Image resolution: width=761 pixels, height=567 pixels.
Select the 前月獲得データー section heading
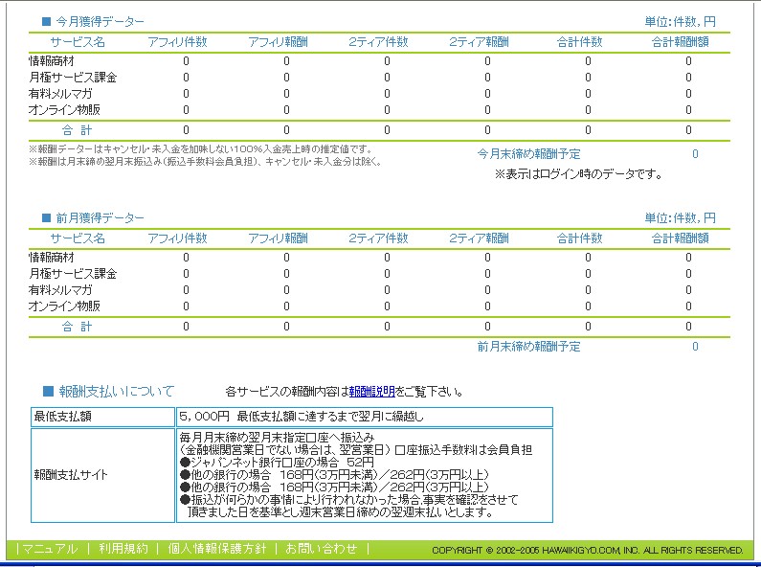(100, 218)
